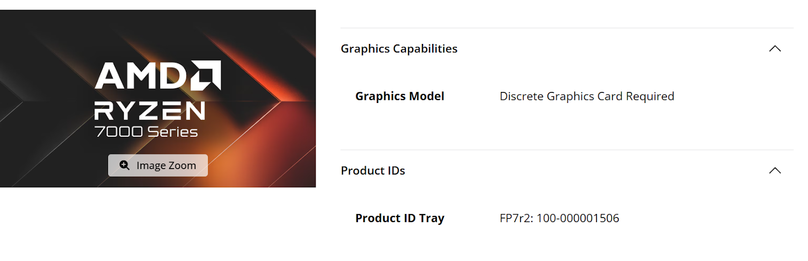Click the Discrete Graphics Card Required text

tap(586, 96)
